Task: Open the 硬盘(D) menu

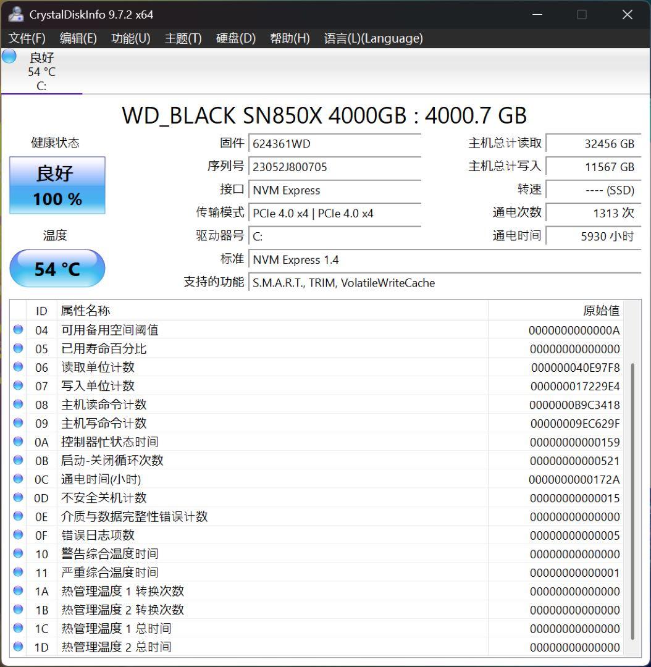Action: coord(236,38)
